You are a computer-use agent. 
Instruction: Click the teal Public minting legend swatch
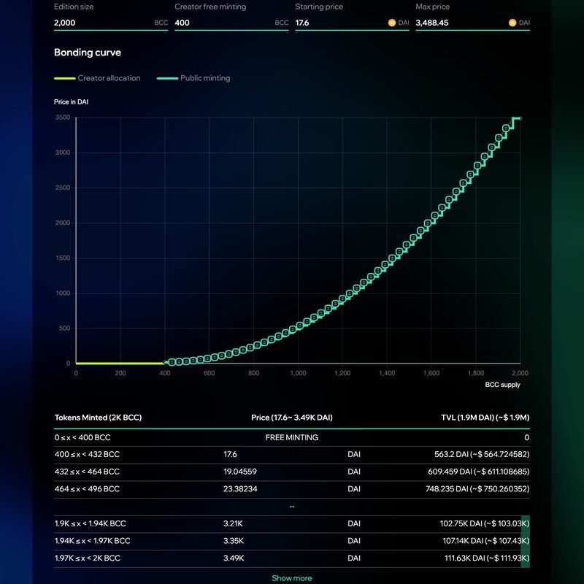click(x=168, y=78)
